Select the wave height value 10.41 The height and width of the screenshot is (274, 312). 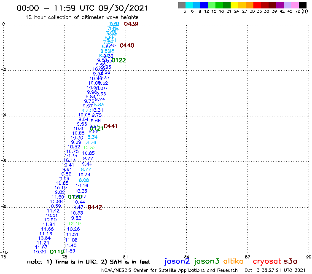tap(68, 165)
